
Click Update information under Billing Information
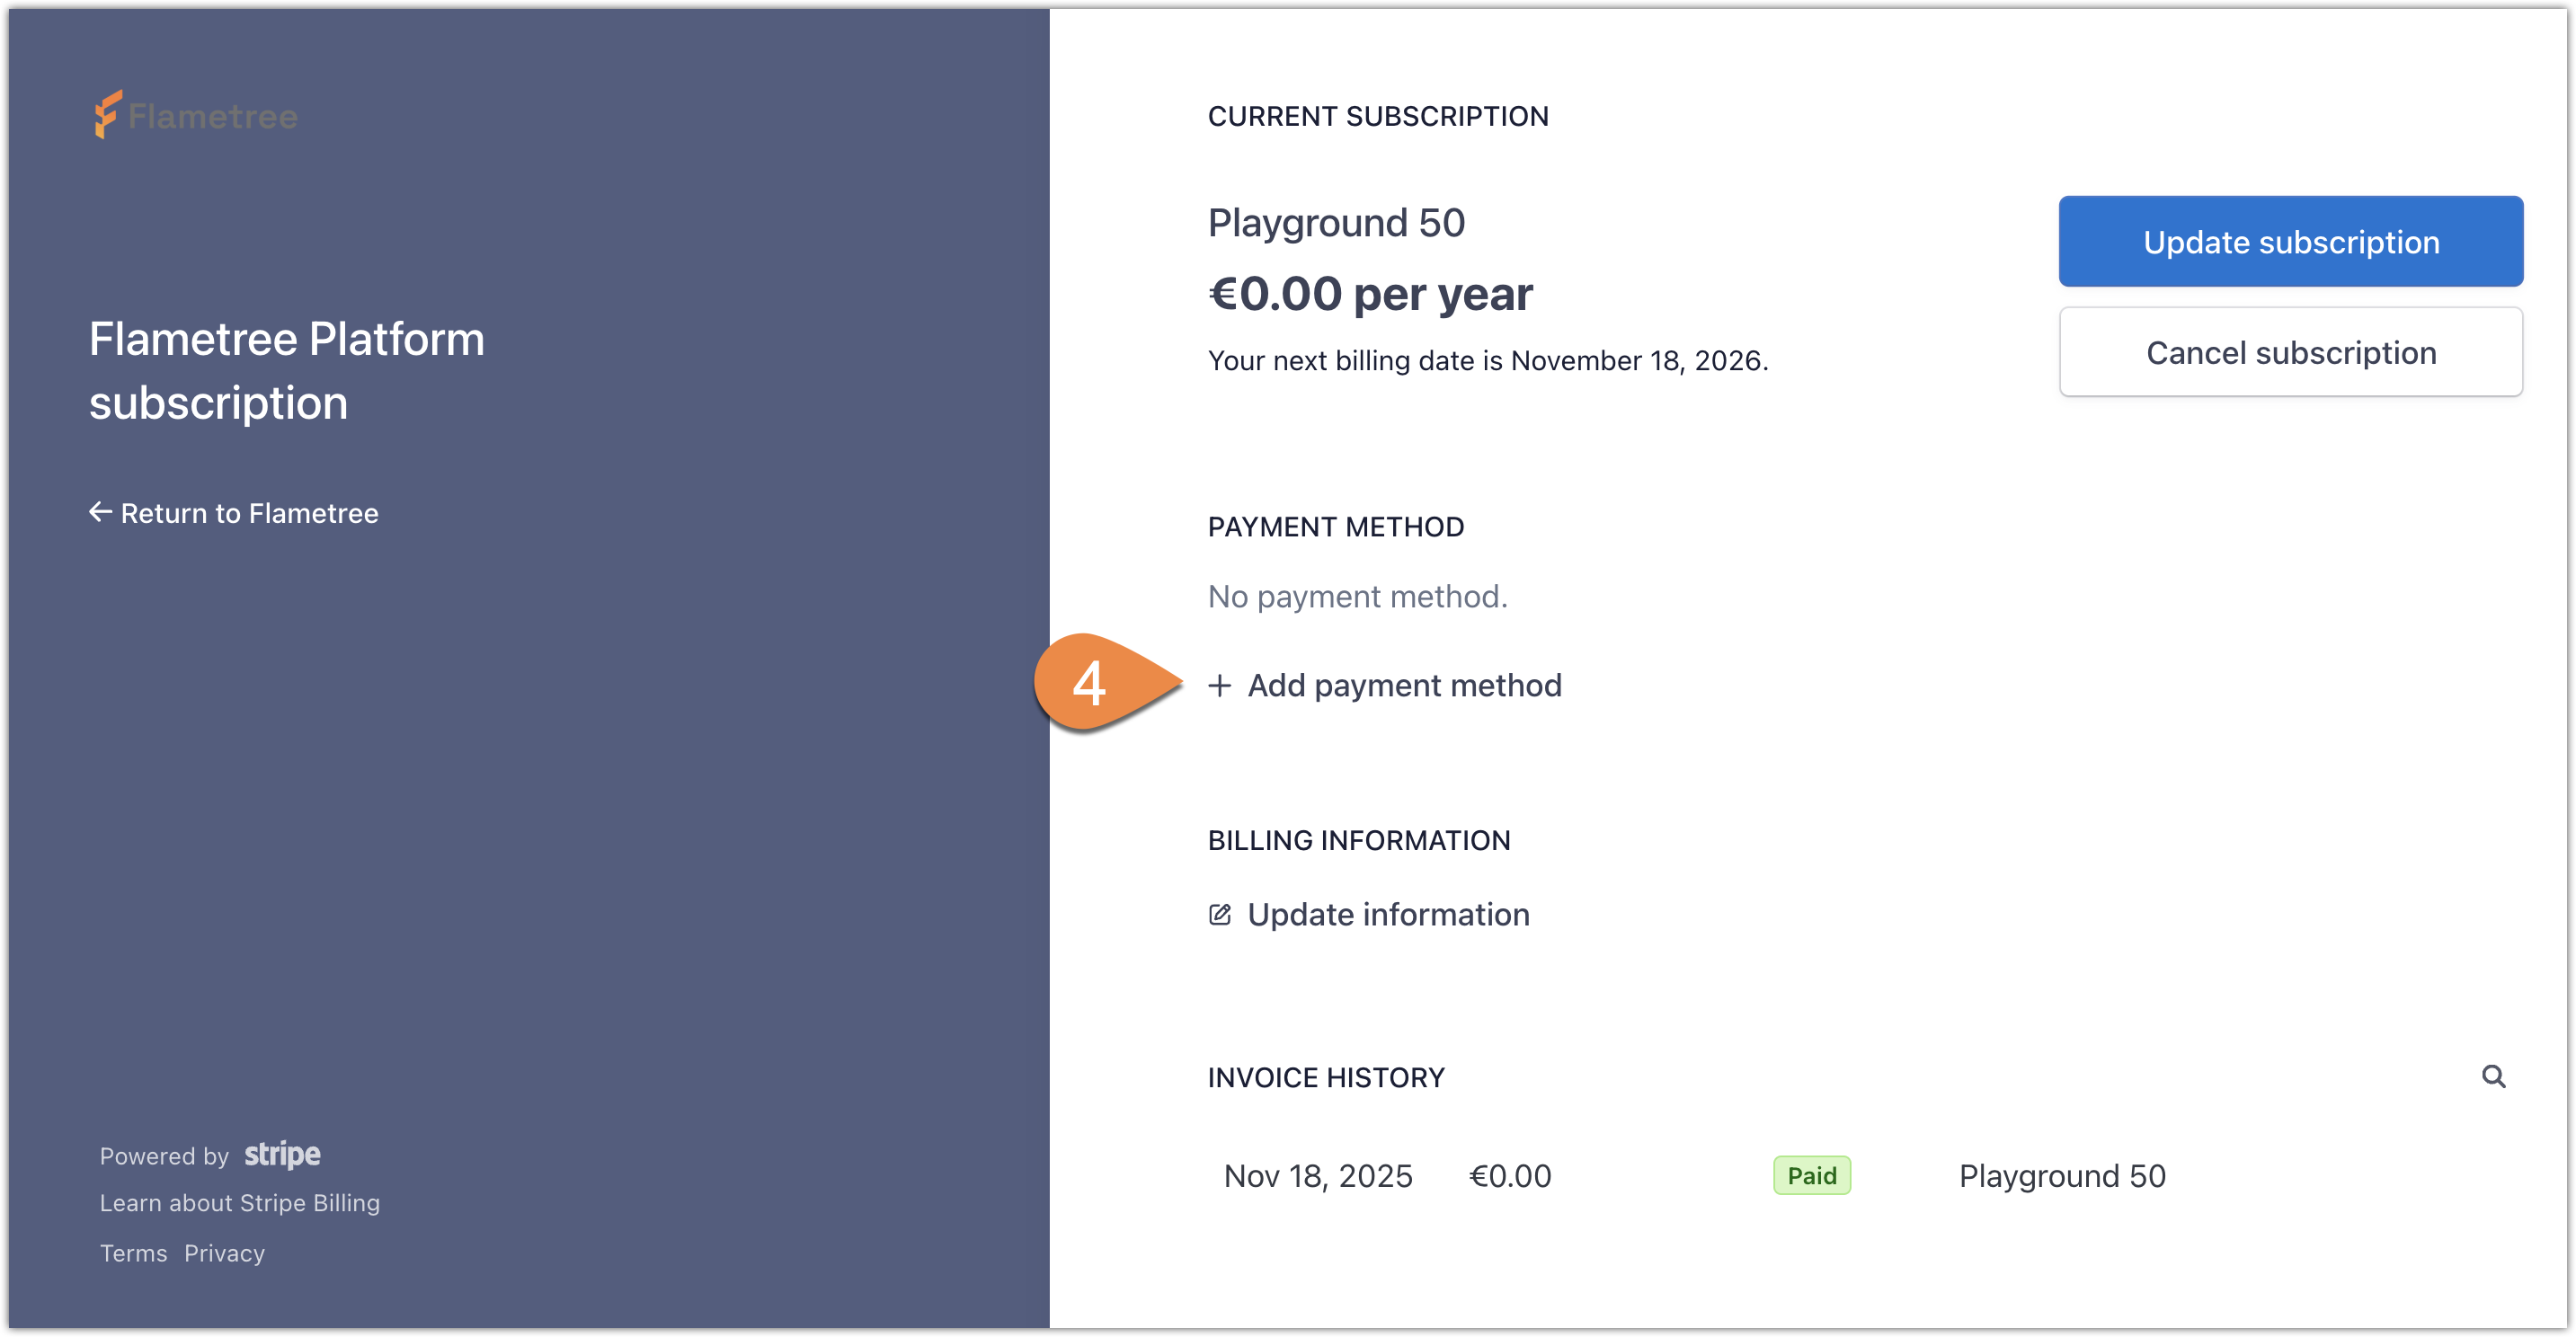(1388, 914)
